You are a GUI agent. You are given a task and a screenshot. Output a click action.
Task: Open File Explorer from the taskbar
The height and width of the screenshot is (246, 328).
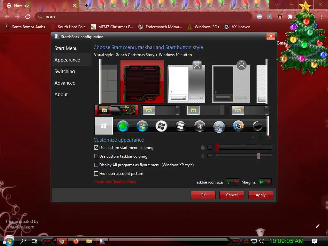(x=89, y=242)
